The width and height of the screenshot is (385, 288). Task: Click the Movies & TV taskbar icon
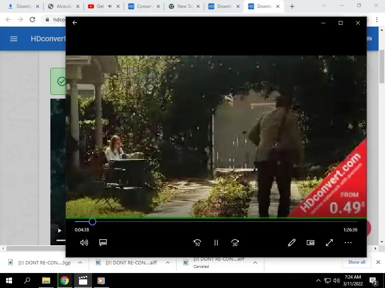[83, 280]
